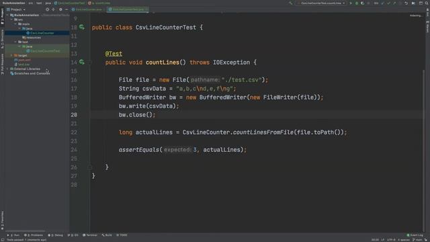Select test.csv file in project tree

tap(22, 65)
